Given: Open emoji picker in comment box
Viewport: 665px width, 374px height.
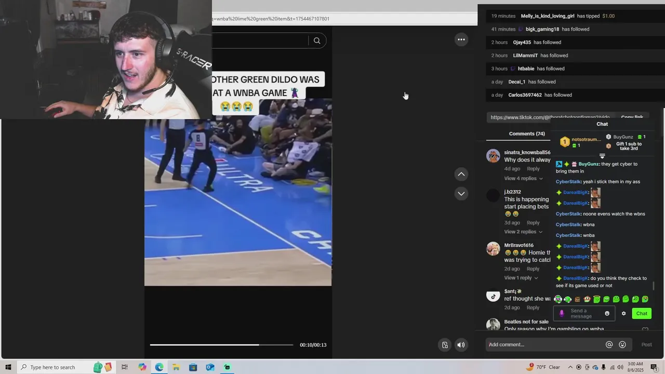Looking at the screenshot, I should [x=622, y=344].
